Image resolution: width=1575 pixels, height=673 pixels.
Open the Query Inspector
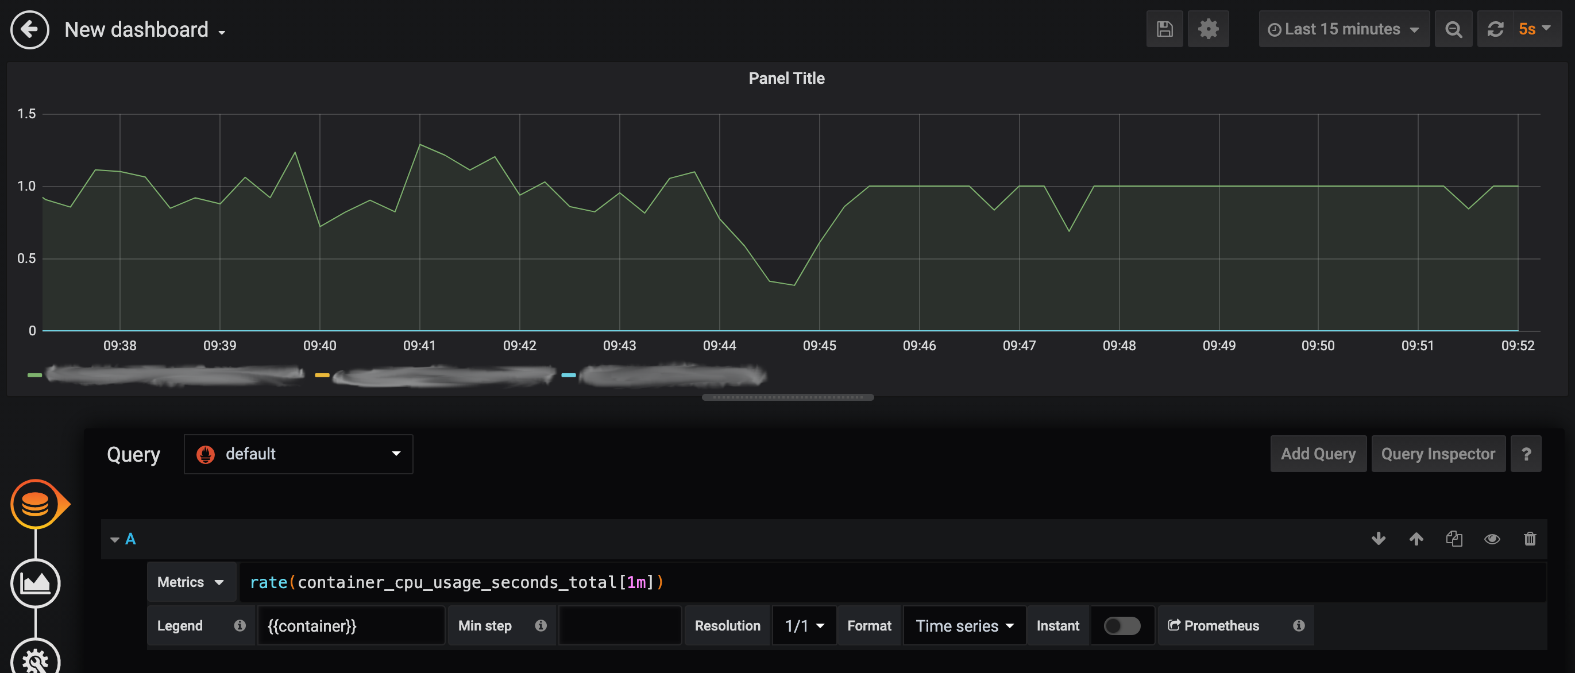[x=1438, y=454]
